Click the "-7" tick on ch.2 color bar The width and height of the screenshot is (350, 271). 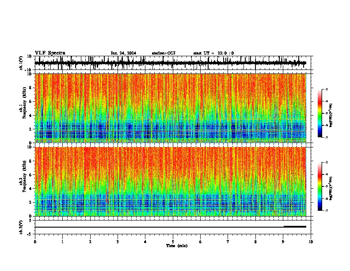pyautogui.click(x=326, y=211)
